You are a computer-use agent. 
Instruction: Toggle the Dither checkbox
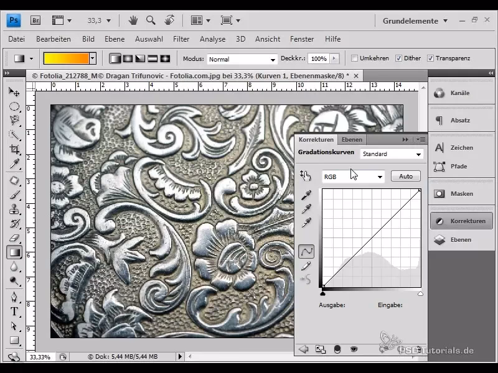(x=398, y=58)
